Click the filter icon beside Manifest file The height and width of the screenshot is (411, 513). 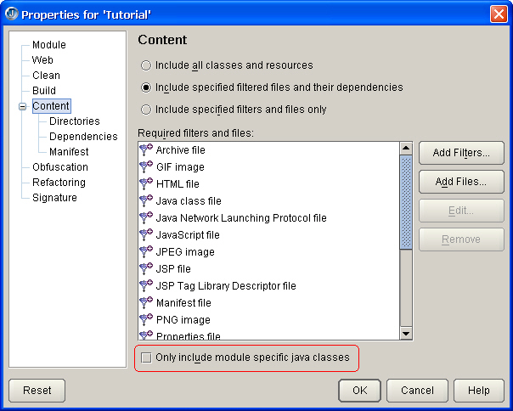pos(146,303)
